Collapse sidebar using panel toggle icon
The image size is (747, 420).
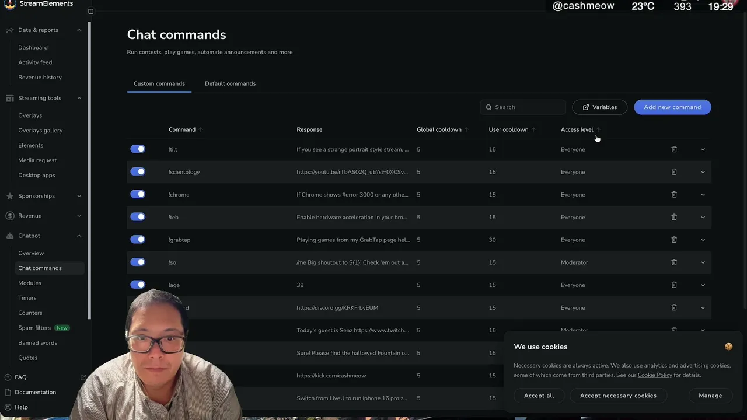point(90,11)
